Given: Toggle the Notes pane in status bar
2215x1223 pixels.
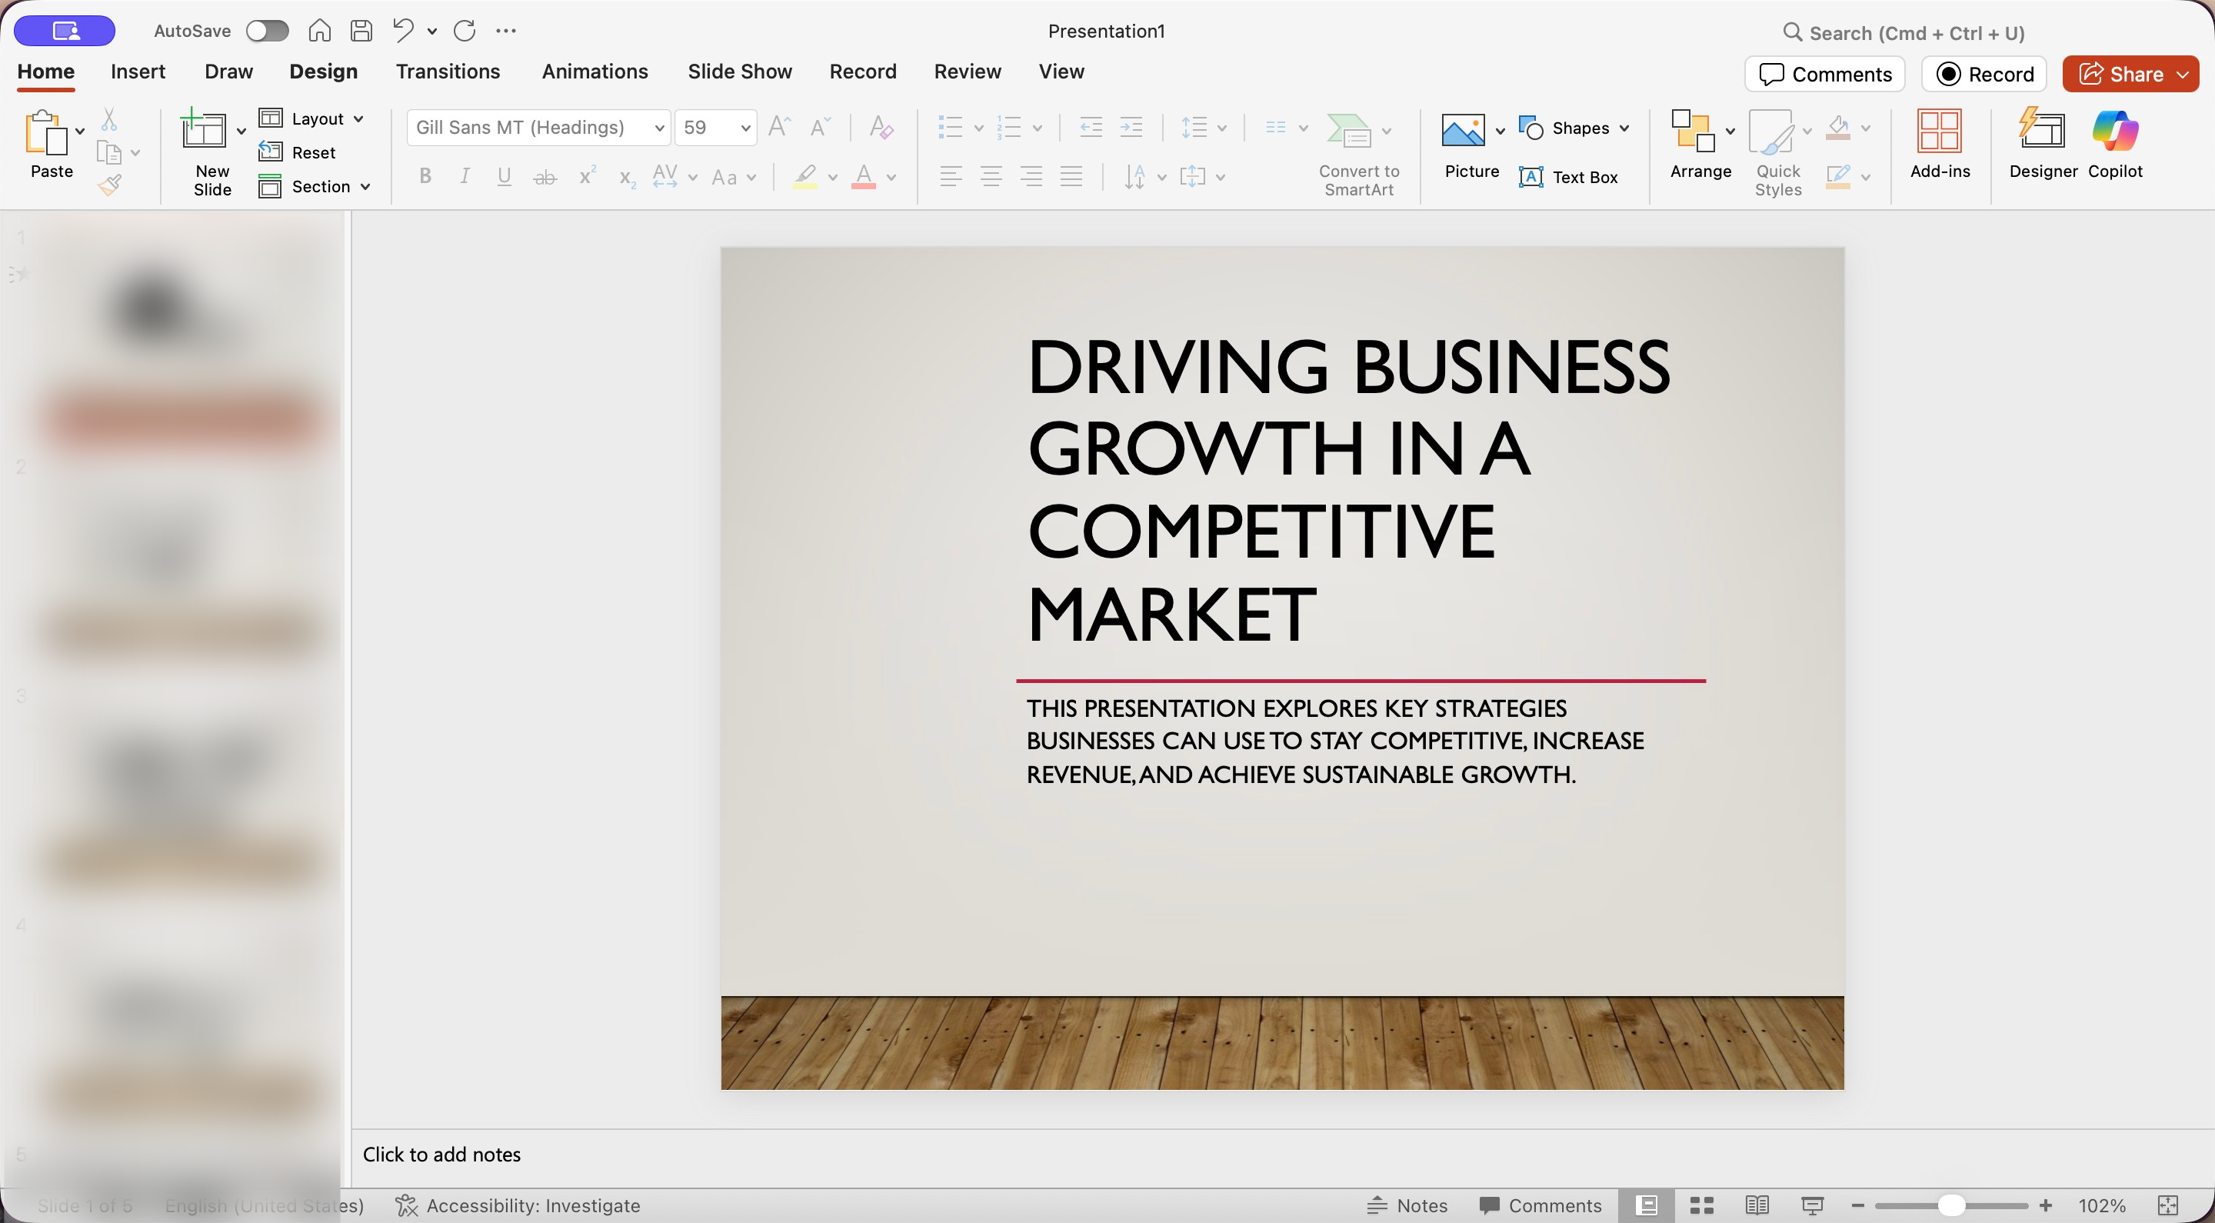Looking at the screenshot, I should (x=1407, y=1205).
